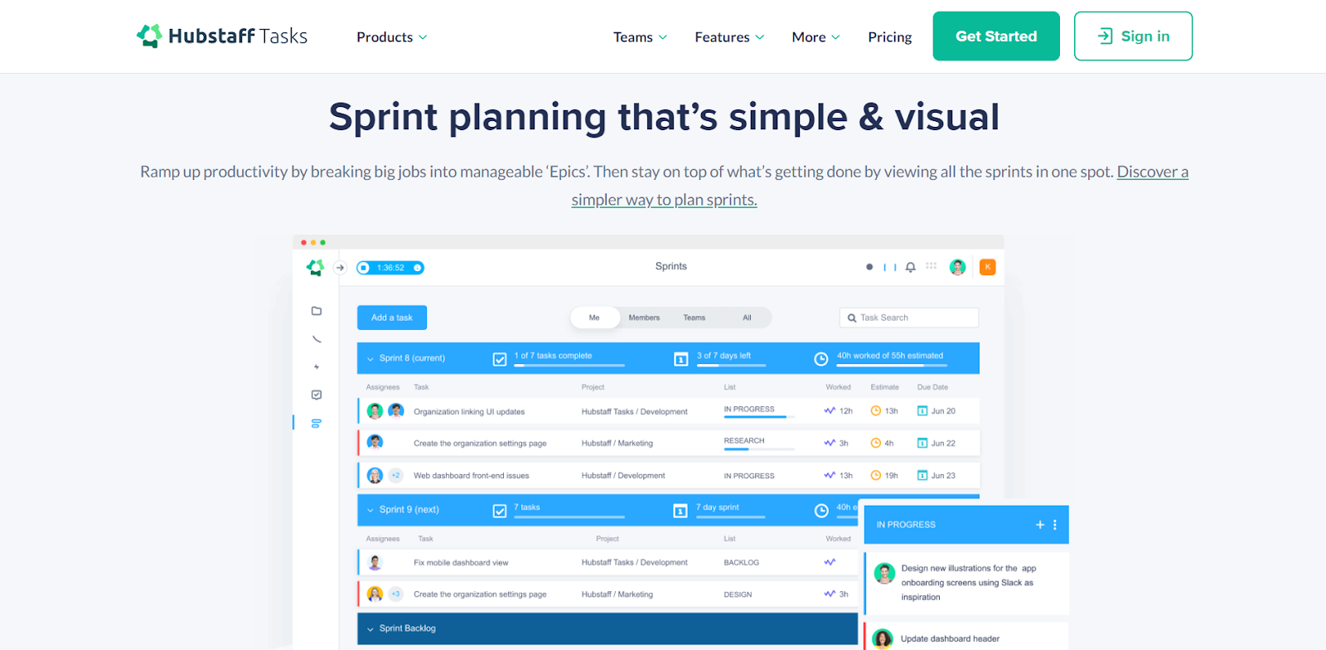Expand the Sprint Backlog section
Screen dimensions: 1326x650
(370, 629)
